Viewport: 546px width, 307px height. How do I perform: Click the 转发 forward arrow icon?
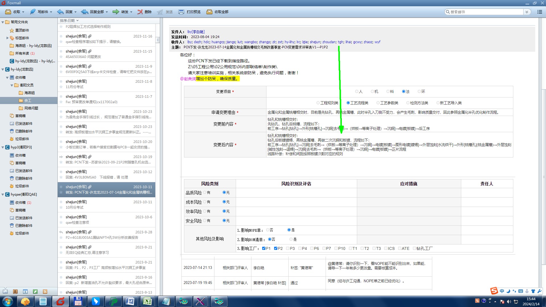coord(116,12)
